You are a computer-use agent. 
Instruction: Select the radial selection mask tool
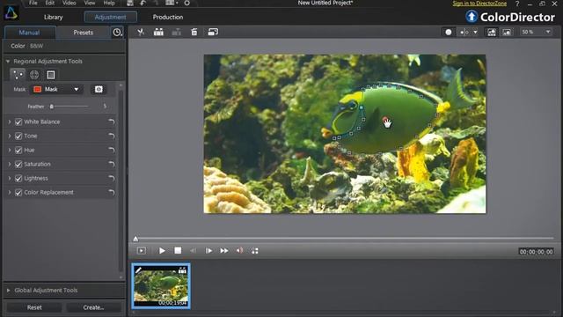[34, 74]
